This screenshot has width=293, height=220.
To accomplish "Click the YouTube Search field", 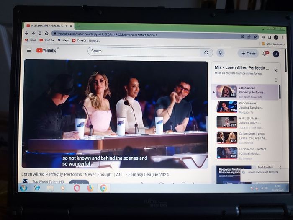I will [144, 52].
